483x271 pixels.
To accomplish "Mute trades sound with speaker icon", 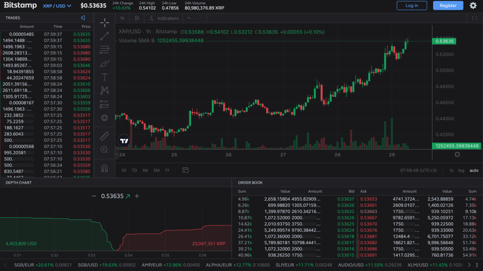I will click(x=83, y=18).
